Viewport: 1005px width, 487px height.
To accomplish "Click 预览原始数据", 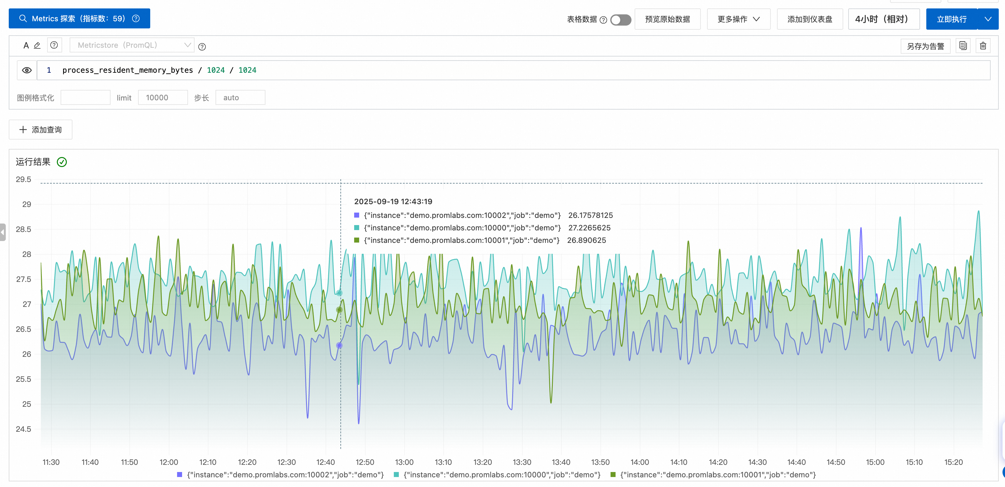I will pos(667,19).
